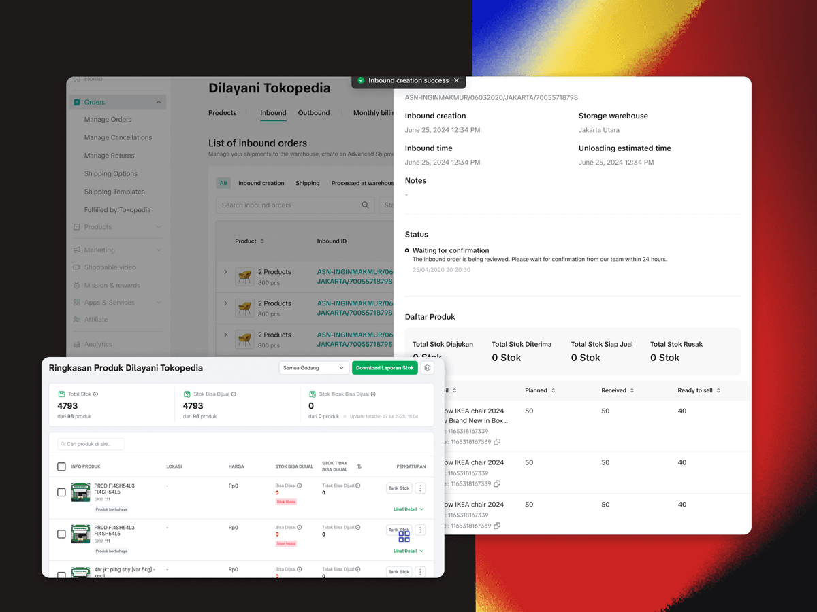Switch to the Outbound tab
This screenshot has width=817, height=612.
(314, 113)
